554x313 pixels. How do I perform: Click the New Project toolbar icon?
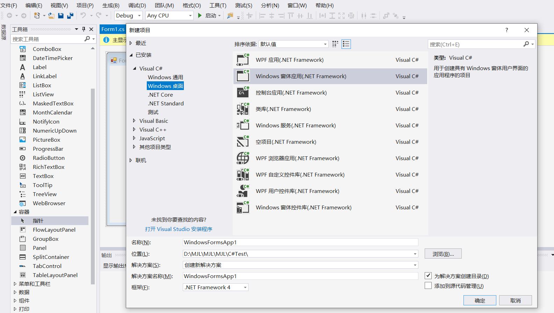(37, 15)
